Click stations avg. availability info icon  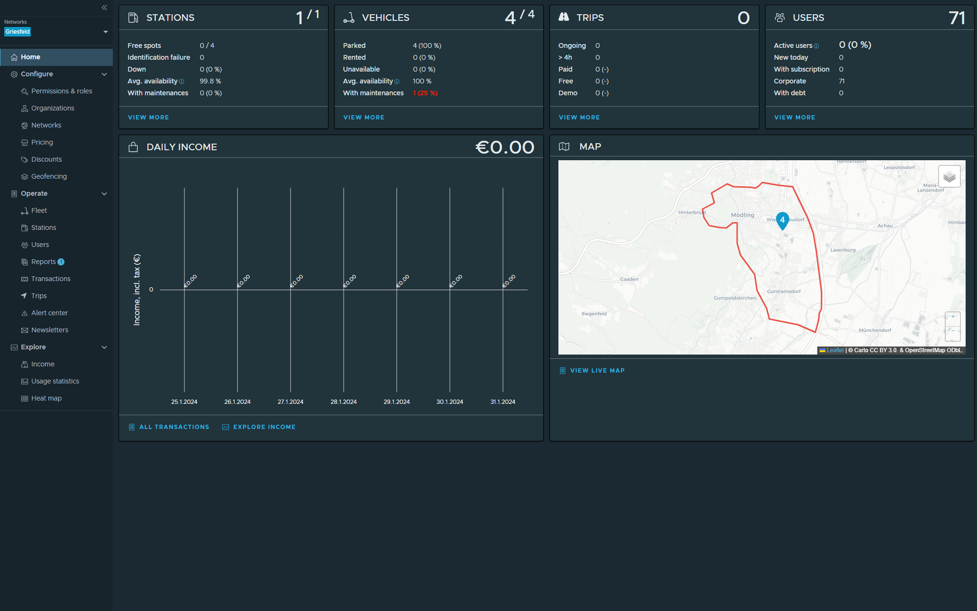(x=182, y=82)
